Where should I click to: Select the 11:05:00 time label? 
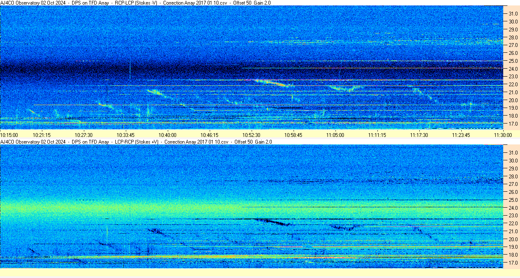pos(335,135)
